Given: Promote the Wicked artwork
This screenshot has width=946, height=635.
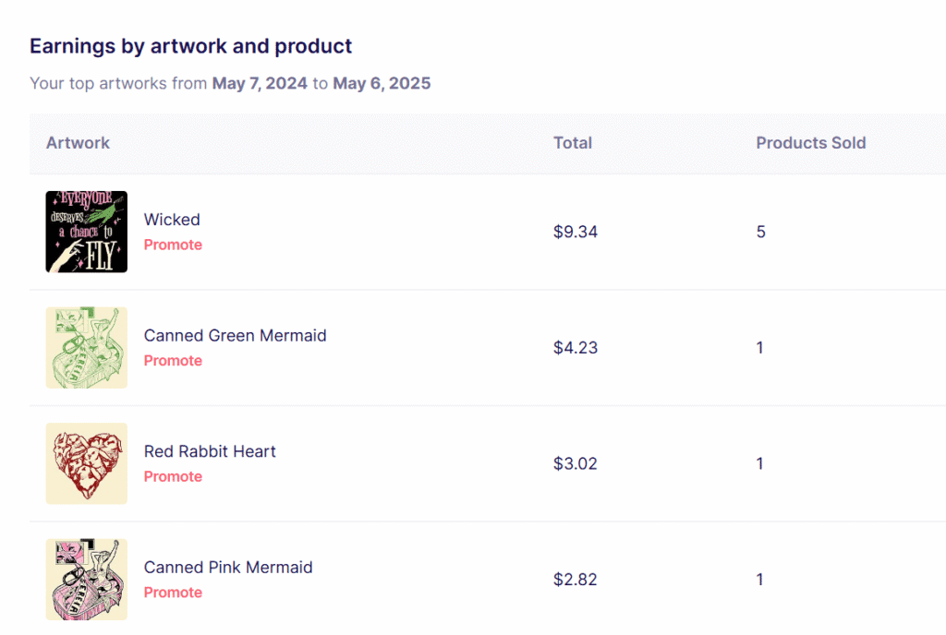Looking at the screenshot, I should pyautogui.click(x=173, y=245).
